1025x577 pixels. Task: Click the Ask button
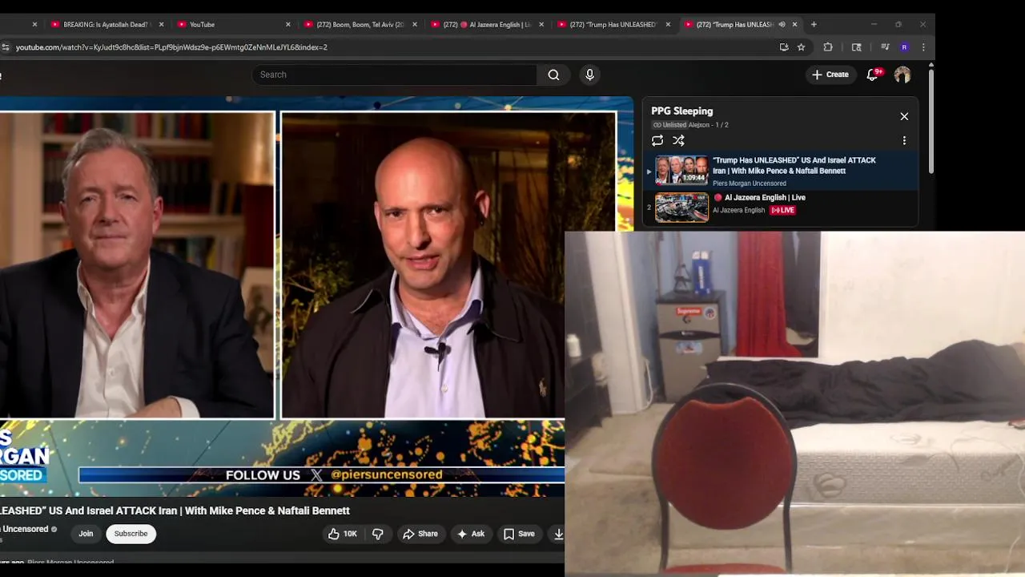471,534
